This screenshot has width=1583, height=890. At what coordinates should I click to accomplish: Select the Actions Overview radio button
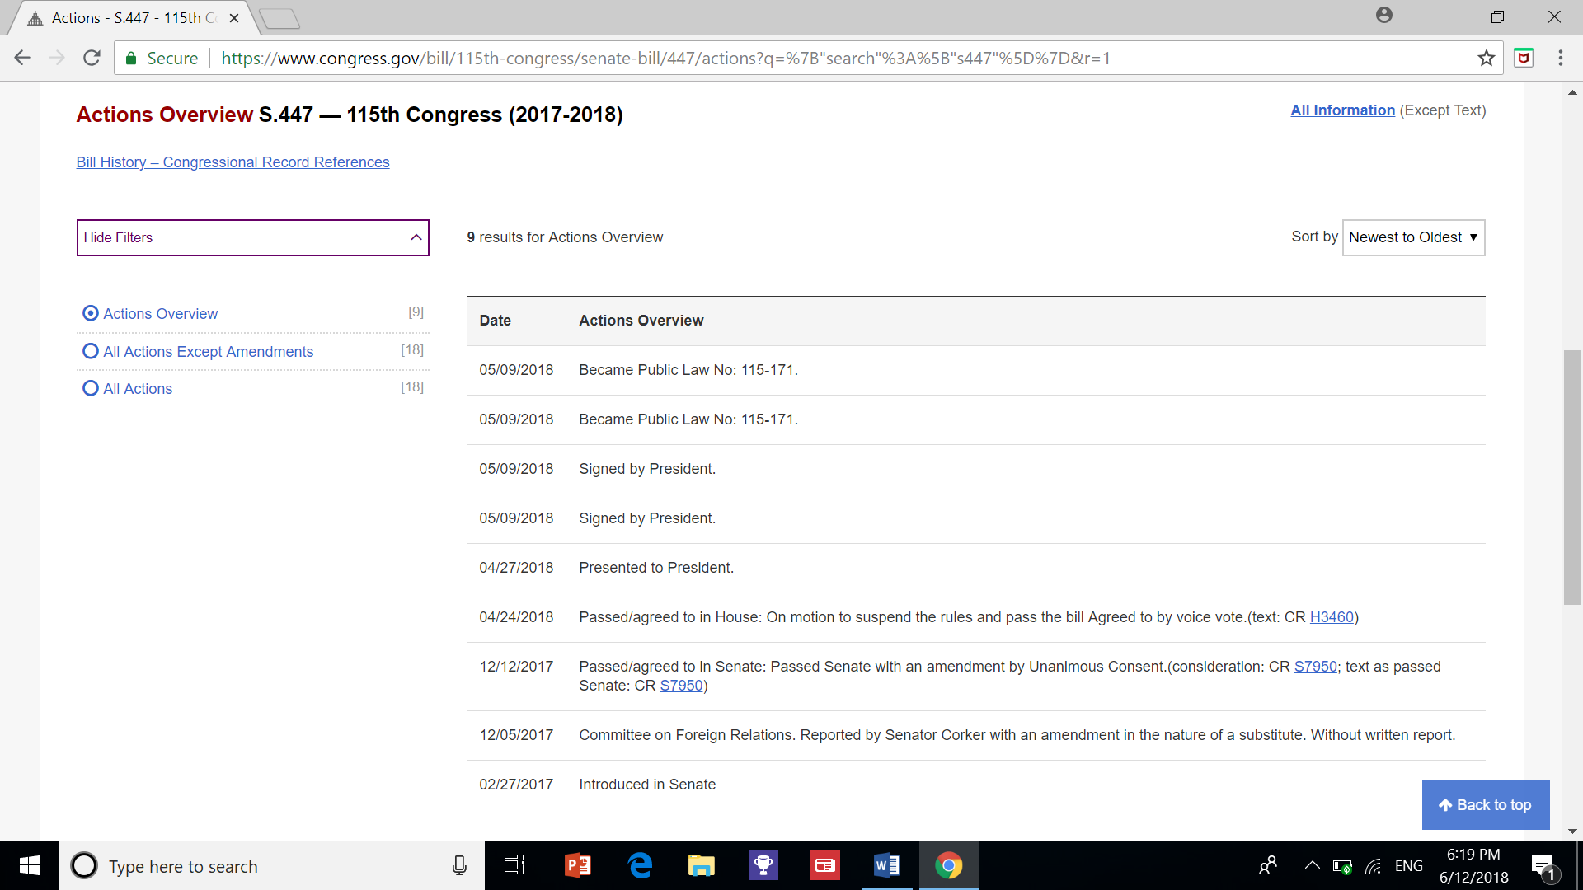tap(91, 313)
